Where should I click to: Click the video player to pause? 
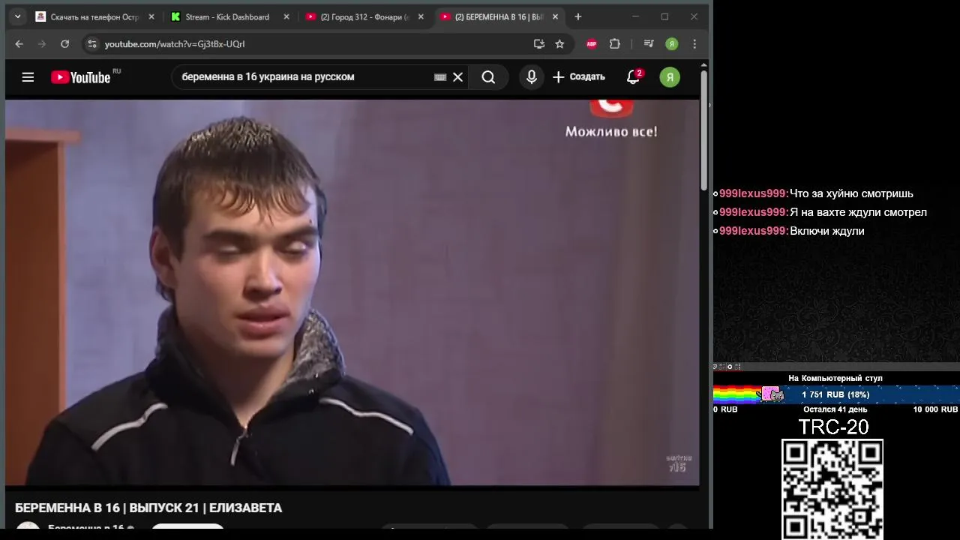pyautogui.click(x=352, y=292)
